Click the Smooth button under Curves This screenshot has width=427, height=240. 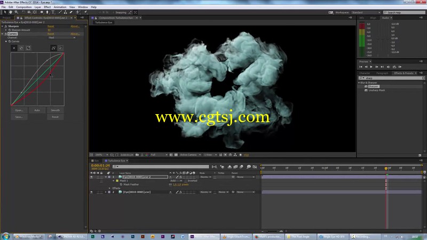click(x=56, y=110)
